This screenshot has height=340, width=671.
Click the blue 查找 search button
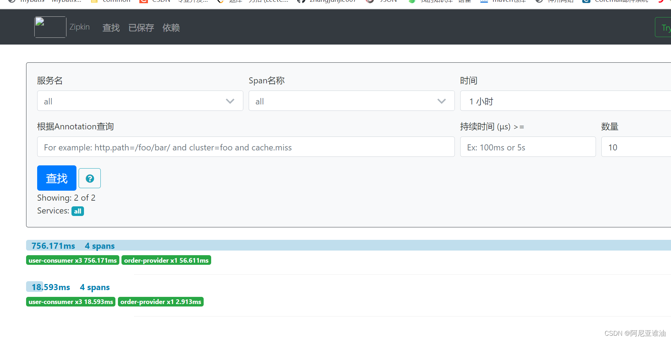pyautogui.click(x=57, y=178)
